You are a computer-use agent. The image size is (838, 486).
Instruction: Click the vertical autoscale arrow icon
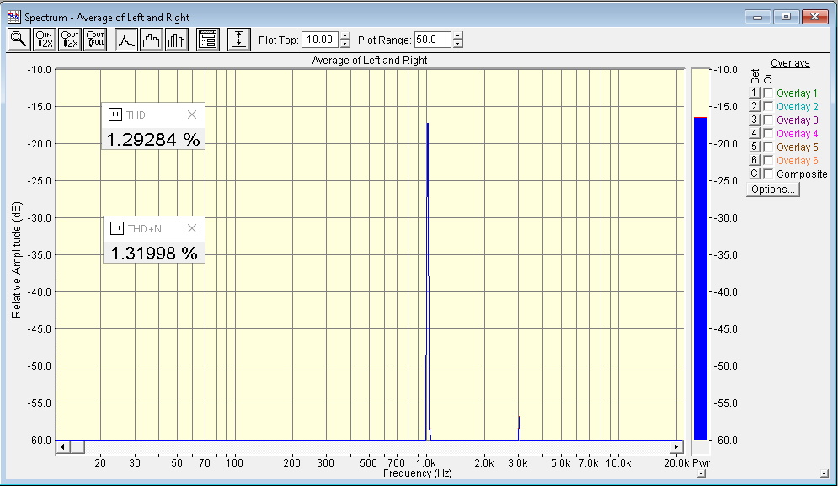click(x=239, y=40)
